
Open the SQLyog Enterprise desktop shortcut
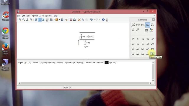click(5, 65)
